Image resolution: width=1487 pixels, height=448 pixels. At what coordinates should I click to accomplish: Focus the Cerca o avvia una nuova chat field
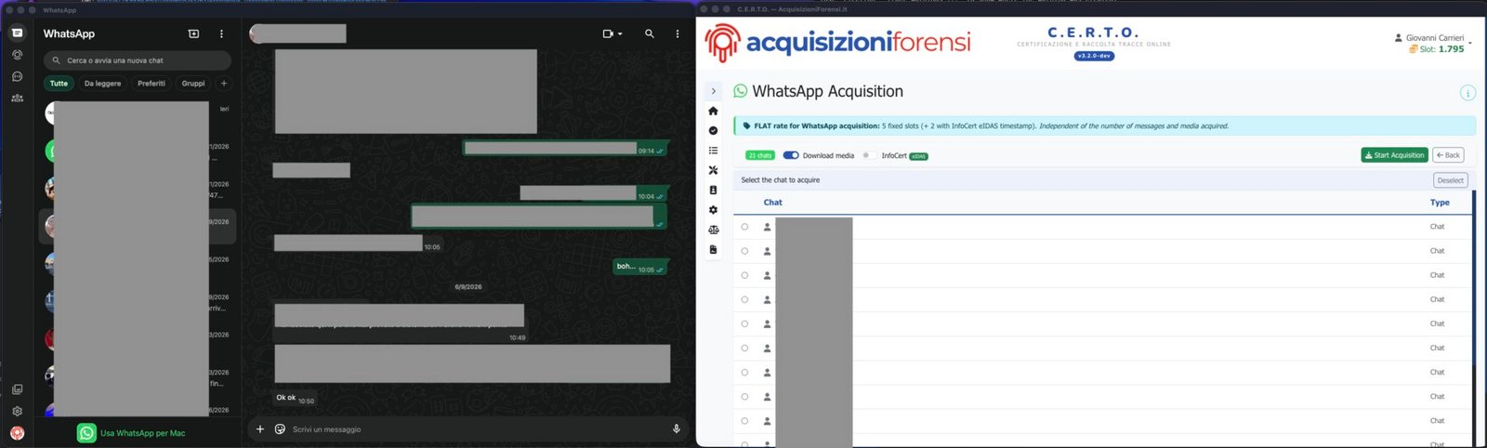(x=137, y=60)
